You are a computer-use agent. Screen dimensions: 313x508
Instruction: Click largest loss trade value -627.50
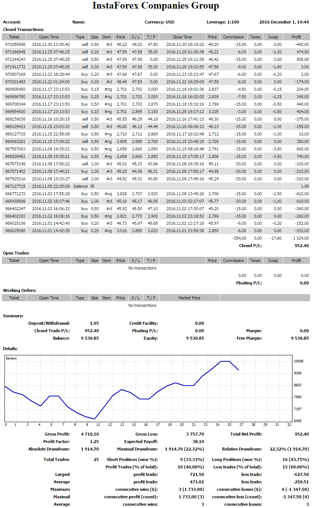(x=301, y=474)
